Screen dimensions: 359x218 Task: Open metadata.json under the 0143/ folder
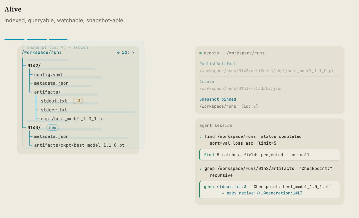51,136
